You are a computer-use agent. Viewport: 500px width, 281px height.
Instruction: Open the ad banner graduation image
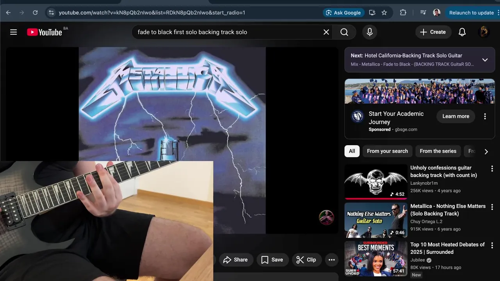tap(420, 92)
